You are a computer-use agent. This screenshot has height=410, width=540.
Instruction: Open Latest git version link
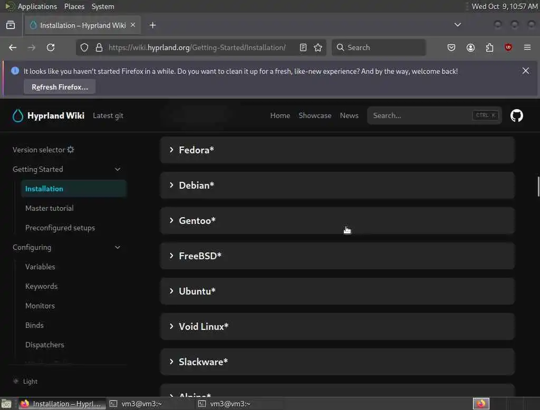tap(108, 115)
